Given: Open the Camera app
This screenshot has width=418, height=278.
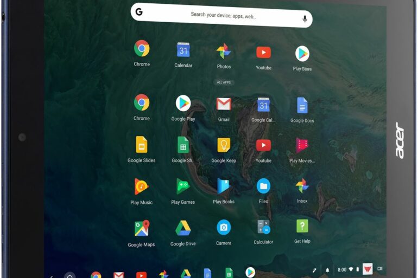Looking at the screenshot, I should 224,227.
